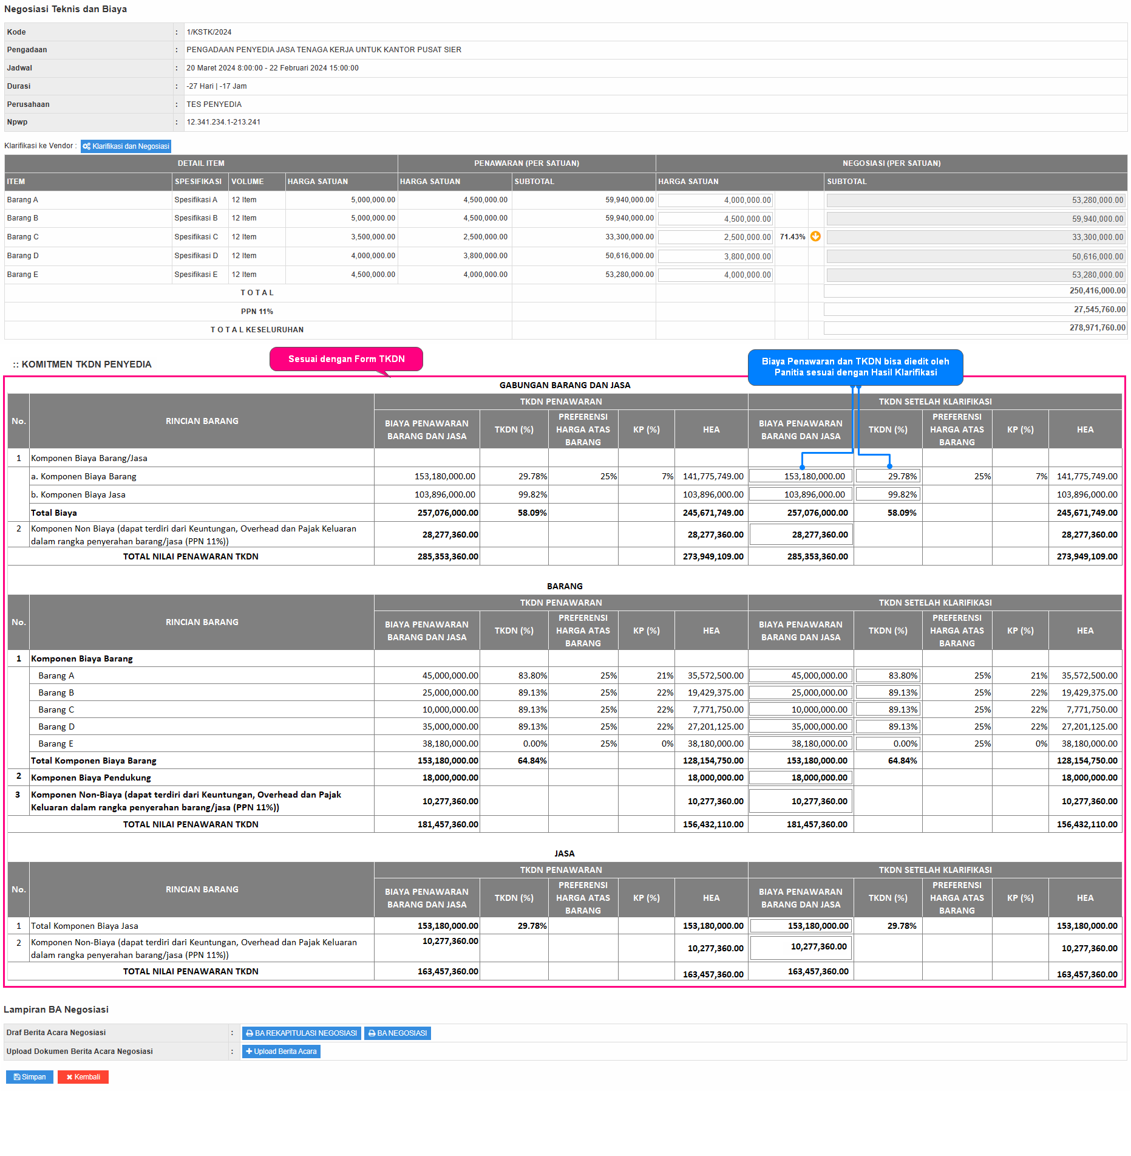Click the PPN 11% value 27,545,760.00
Image resolution: width=1131 pixels, height=1156 pixels.
[x=1099, y=310]
